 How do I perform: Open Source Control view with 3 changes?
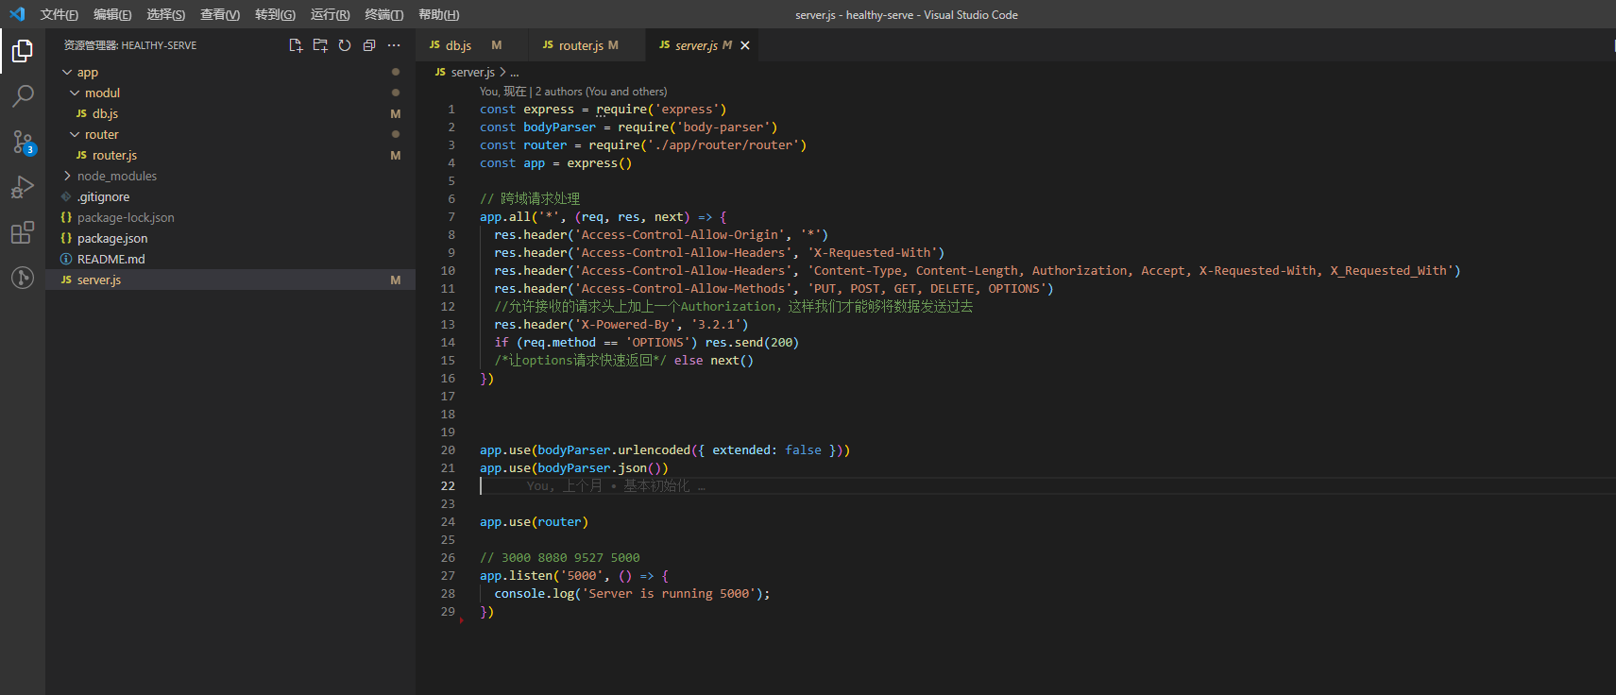coord(23,142)
